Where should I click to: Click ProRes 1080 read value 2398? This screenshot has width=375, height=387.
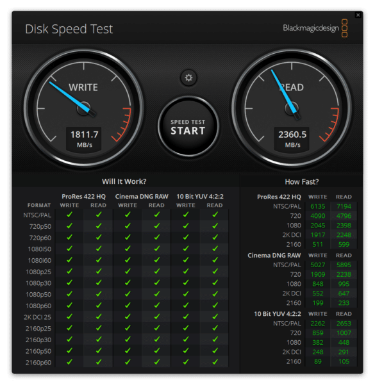[344, 226]
